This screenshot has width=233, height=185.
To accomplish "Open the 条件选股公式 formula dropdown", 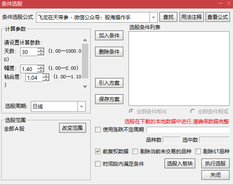I will click(x=153, y=18).
